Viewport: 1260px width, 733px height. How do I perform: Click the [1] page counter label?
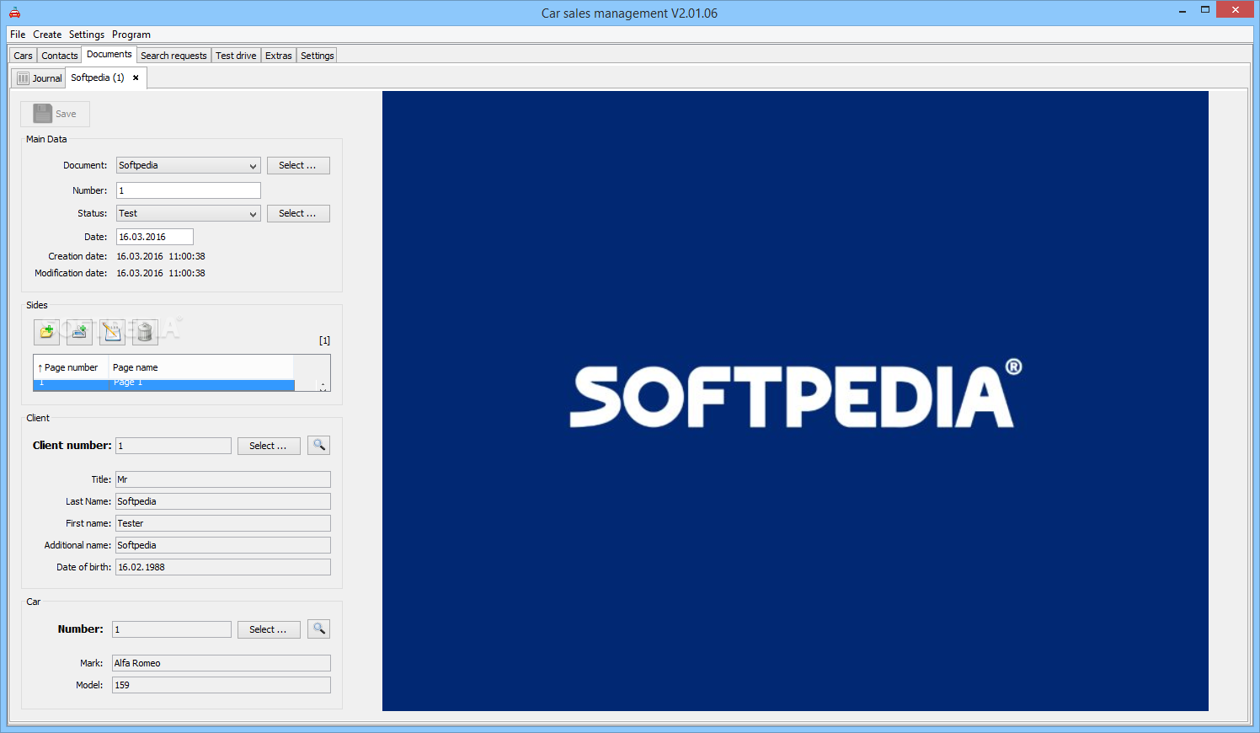coord(324,340)
